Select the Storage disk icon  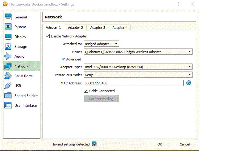[8, 46]
